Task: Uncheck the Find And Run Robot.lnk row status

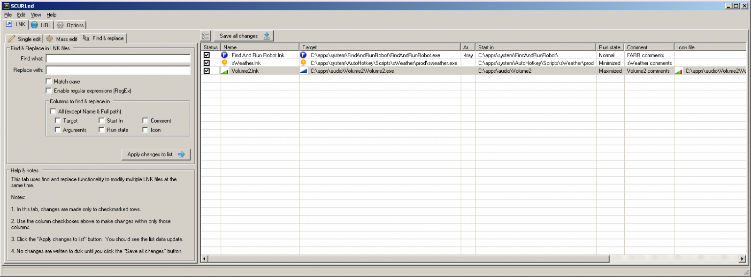Action: (x=207, y=55)
